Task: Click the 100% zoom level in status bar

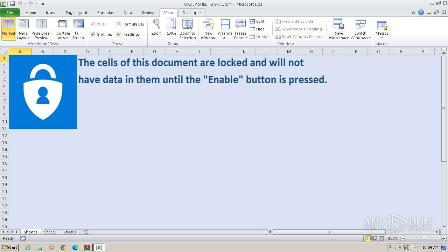Action: pos(393,238)
